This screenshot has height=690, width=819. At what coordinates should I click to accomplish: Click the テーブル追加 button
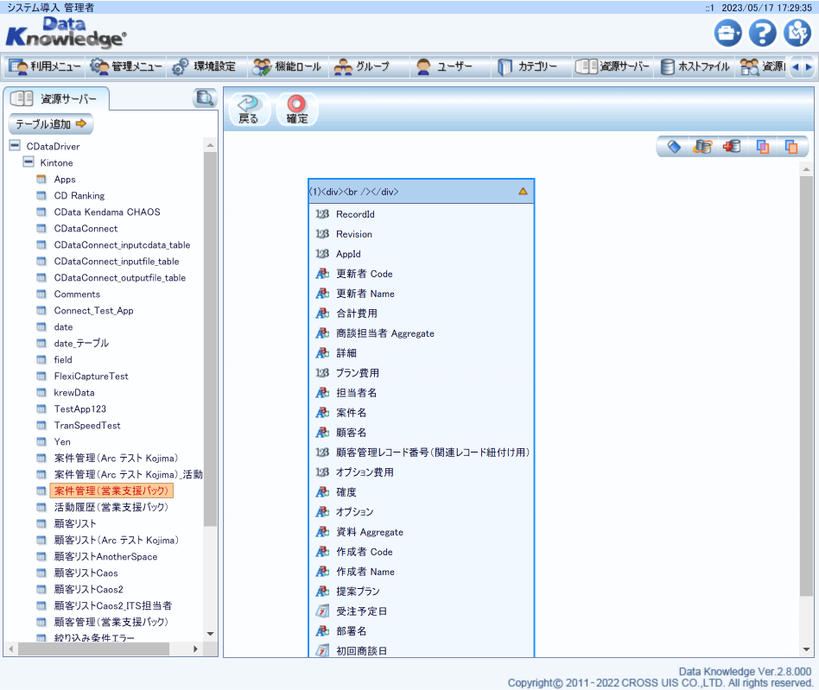pos(51,123)
